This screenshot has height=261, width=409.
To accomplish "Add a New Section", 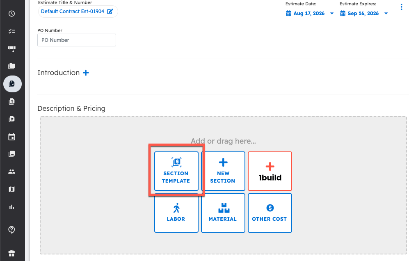I will pos(223,171).
